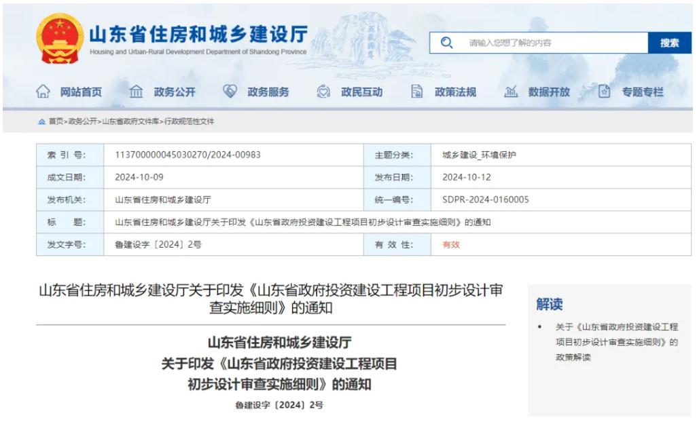This screenshot has width=697, height=422.
Task: Open 行政规范性文件 breadcrumb link
Action: (x=189, y=121)
